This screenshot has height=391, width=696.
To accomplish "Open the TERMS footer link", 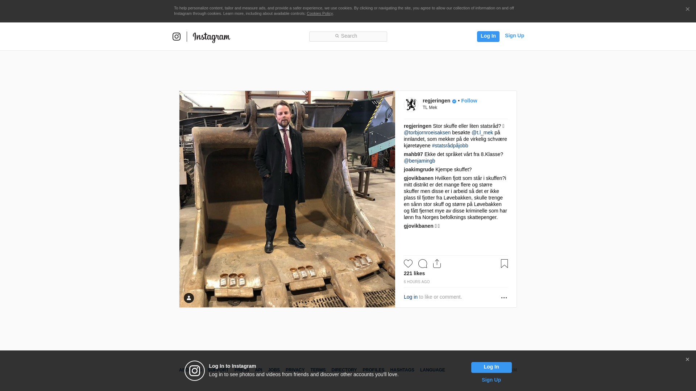I will (318, 370).
